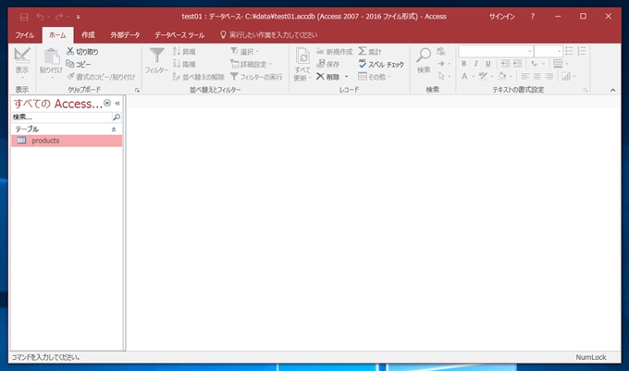629x371 pixels.
Task: Toggle Bold formatting
Action: click(x=463, y=63)
